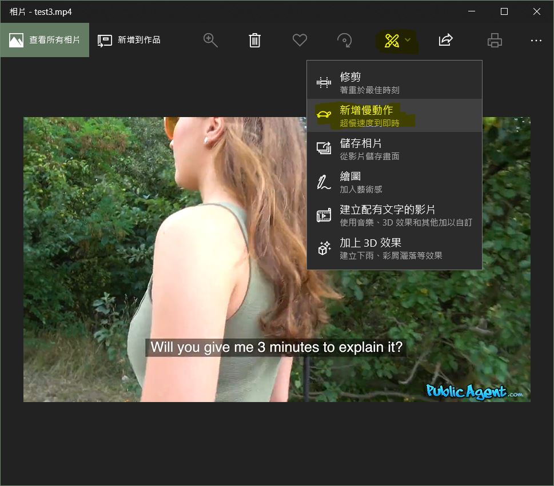Rotate using the rotate icon
The width and height of the screenshot is (554, 486).
345,40
